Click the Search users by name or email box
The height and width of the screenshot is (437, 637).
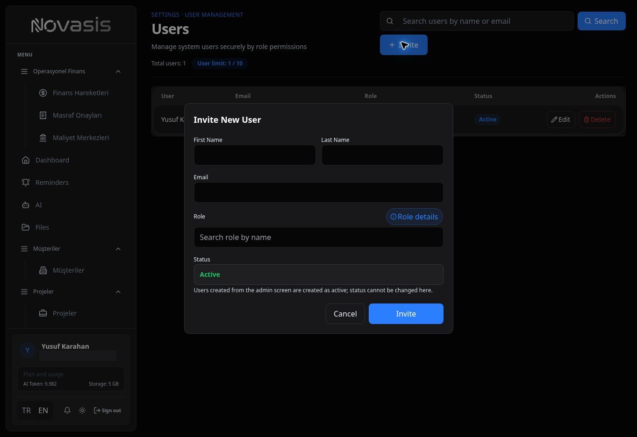pos(477,21)
